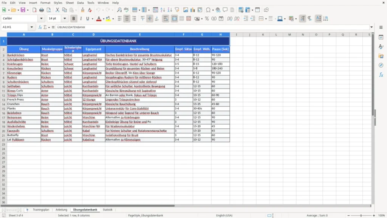
Task: Toggle Align Right
Action: (x=134, y=19)
